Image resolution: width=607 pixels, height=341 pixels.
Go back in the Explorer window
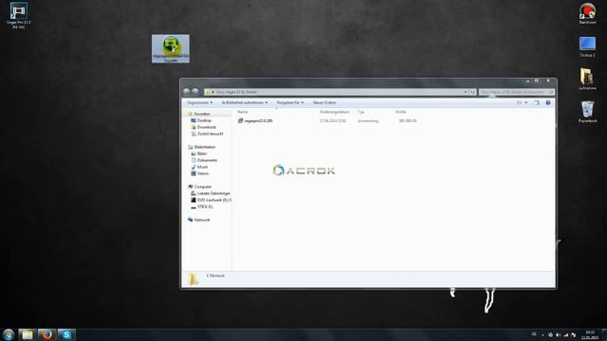pyautogui.click(x=187, y=92)
